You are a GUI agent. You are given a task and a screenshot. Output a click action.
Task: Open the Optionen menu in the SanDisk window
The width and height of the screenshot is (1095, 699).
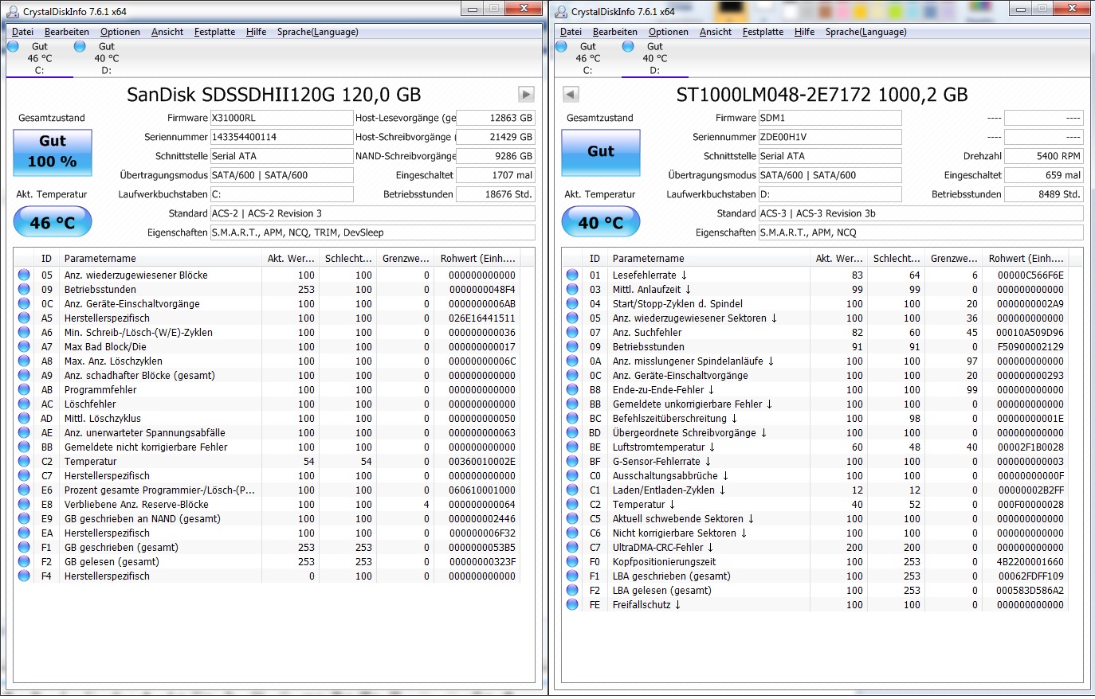(120, 32)
